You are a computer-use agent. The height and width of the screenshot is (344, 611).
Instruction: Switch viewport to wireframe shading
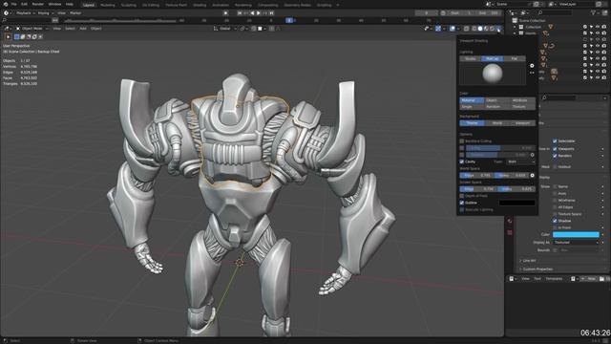[474, 29]
